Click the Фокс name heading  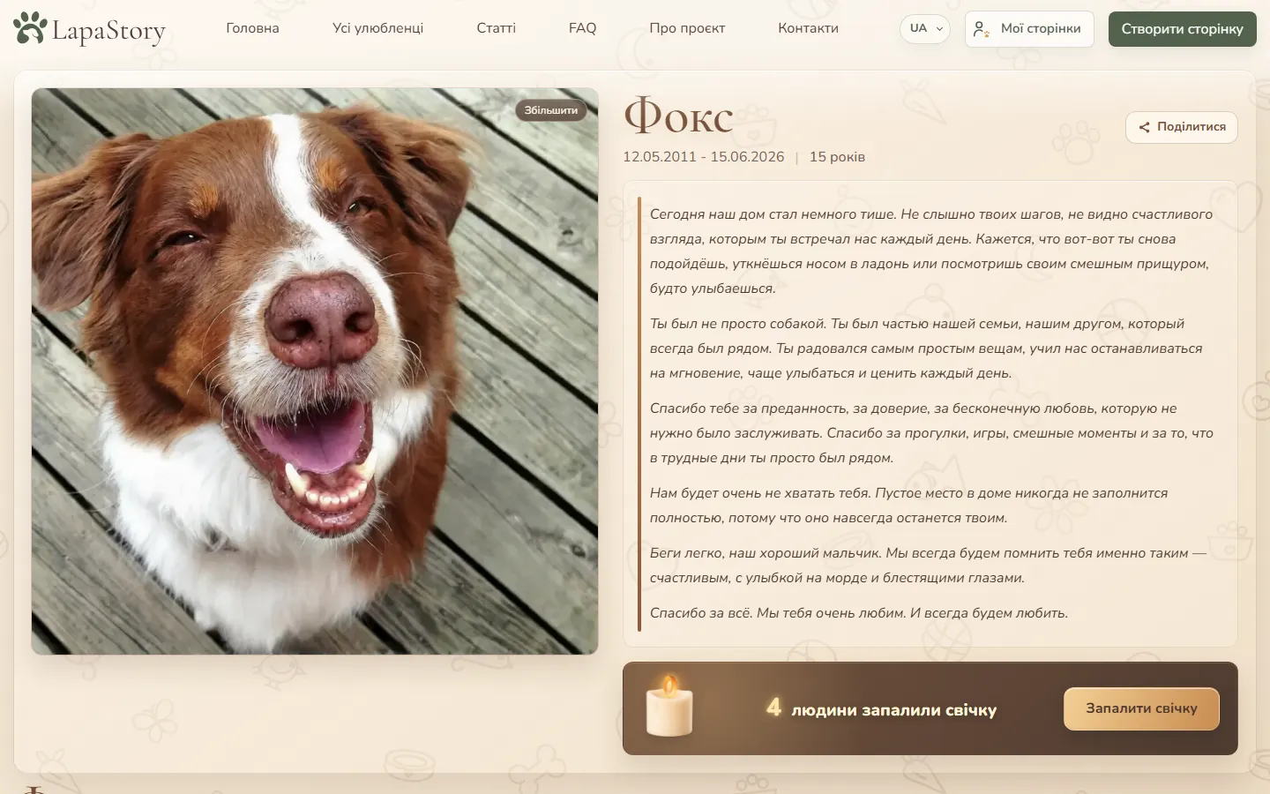click(678, 116)
